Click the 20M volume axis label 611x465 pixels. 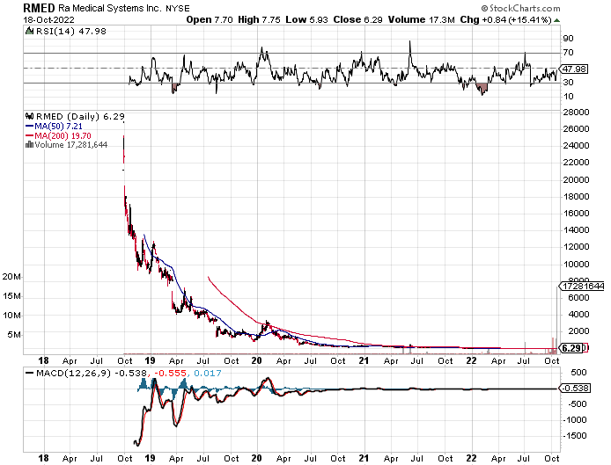click(x=11, y=277)
